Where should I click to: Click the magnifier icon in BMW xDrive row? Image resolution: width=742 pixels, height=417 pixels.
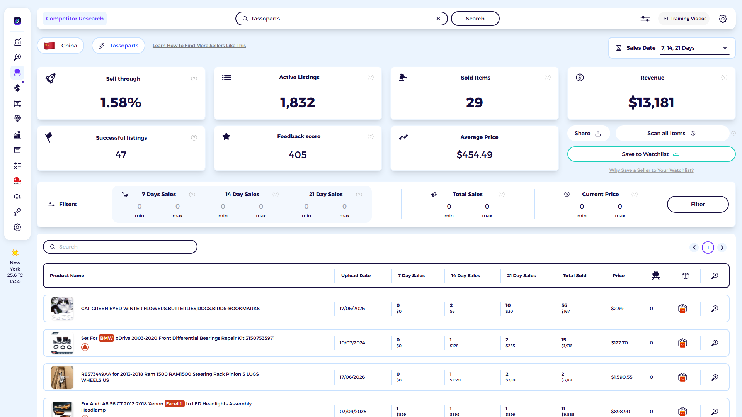(x=715, y=343)
